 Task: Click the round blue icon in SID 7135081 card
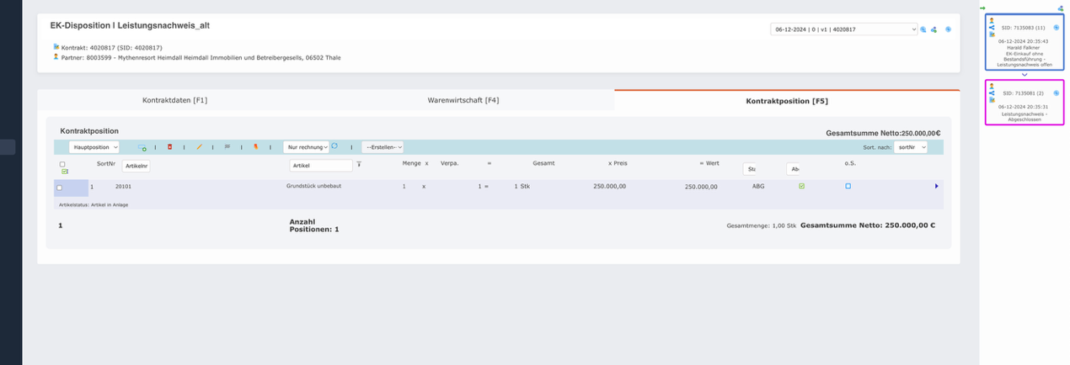click(1056, 92)
